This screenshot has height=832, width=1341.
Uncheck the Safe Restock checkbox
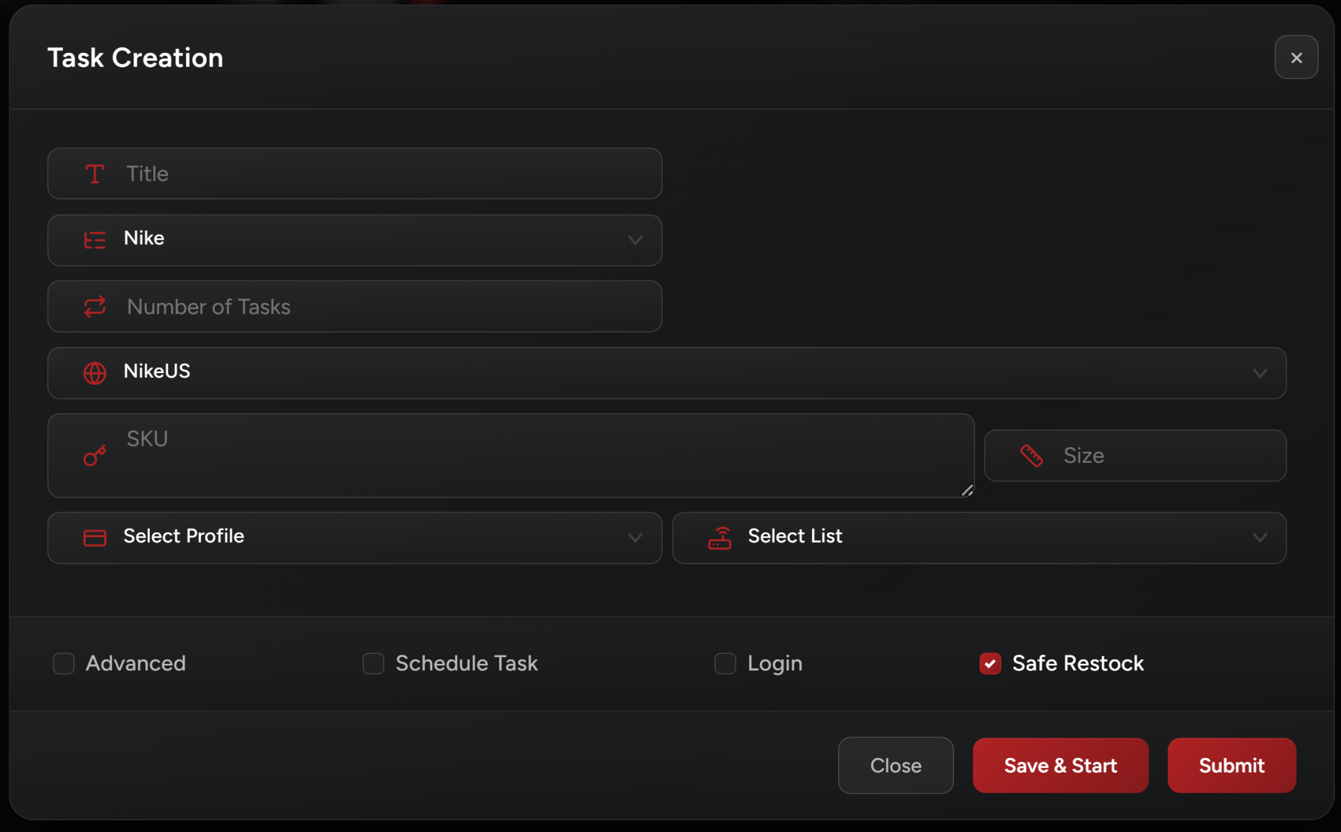990,663
